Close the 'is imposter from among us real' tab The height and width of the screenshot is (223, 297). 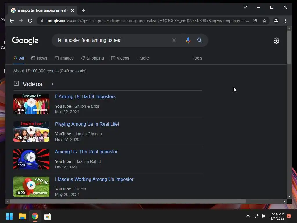pos(72,10)
